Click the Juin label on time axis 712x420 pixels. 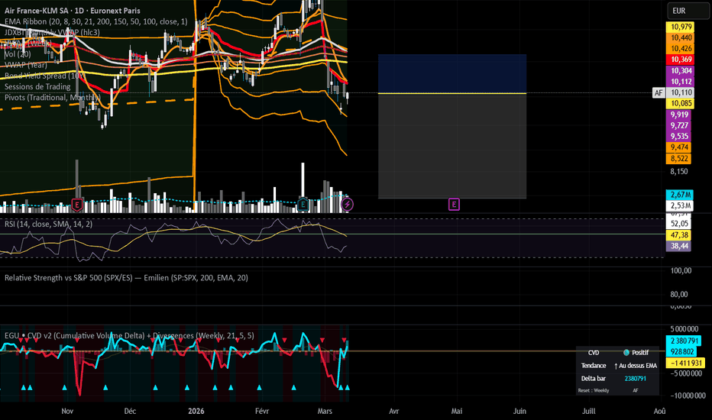click(x=519, y=411)
